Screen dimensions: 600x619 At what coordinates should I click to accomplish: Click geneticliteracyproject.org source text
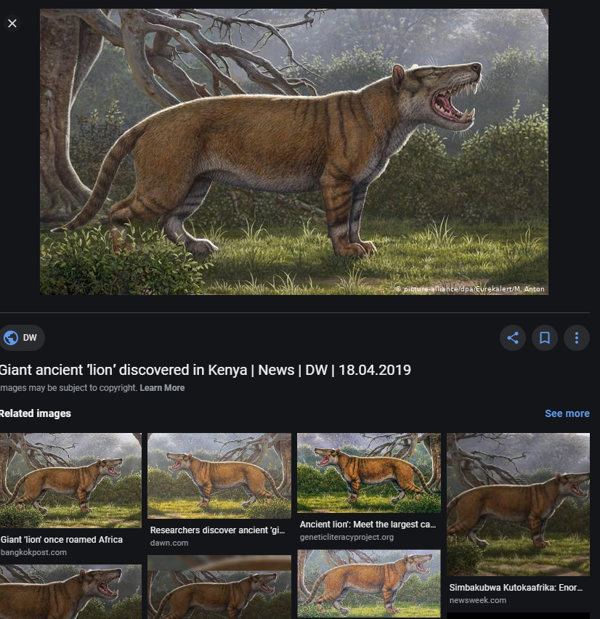tap(346, 538)
